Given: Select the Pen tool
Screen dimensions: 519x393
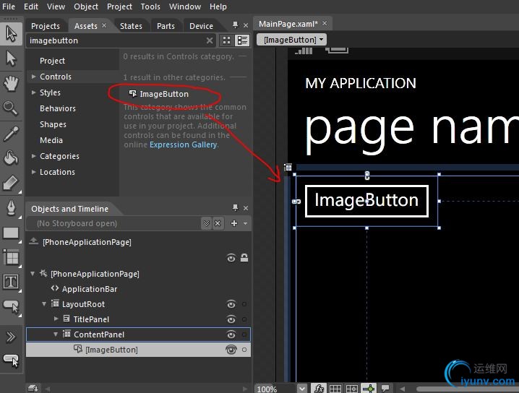Looking at the screenshot, I should [x=11, y=208].
